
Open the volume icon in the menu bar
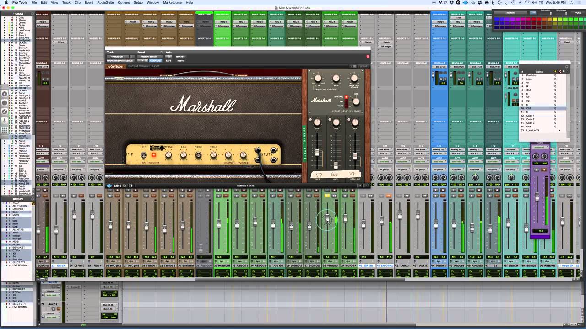click(x=533, y=2)
